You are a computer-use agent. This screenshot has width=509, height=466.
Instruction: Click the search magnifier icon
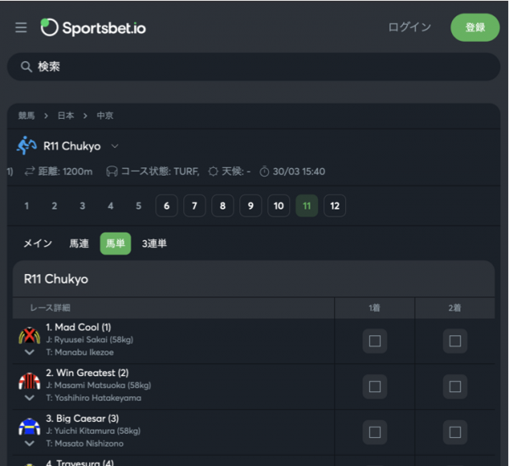tap(26, 66)
